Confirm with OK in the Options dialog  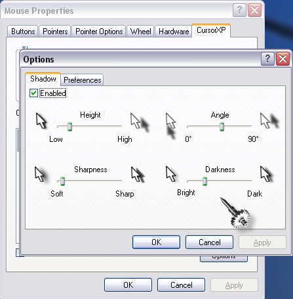coord(157,242)
